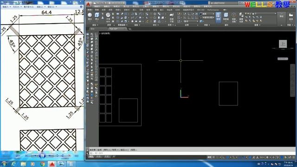Click the solid Union icon

pos(117,14)
